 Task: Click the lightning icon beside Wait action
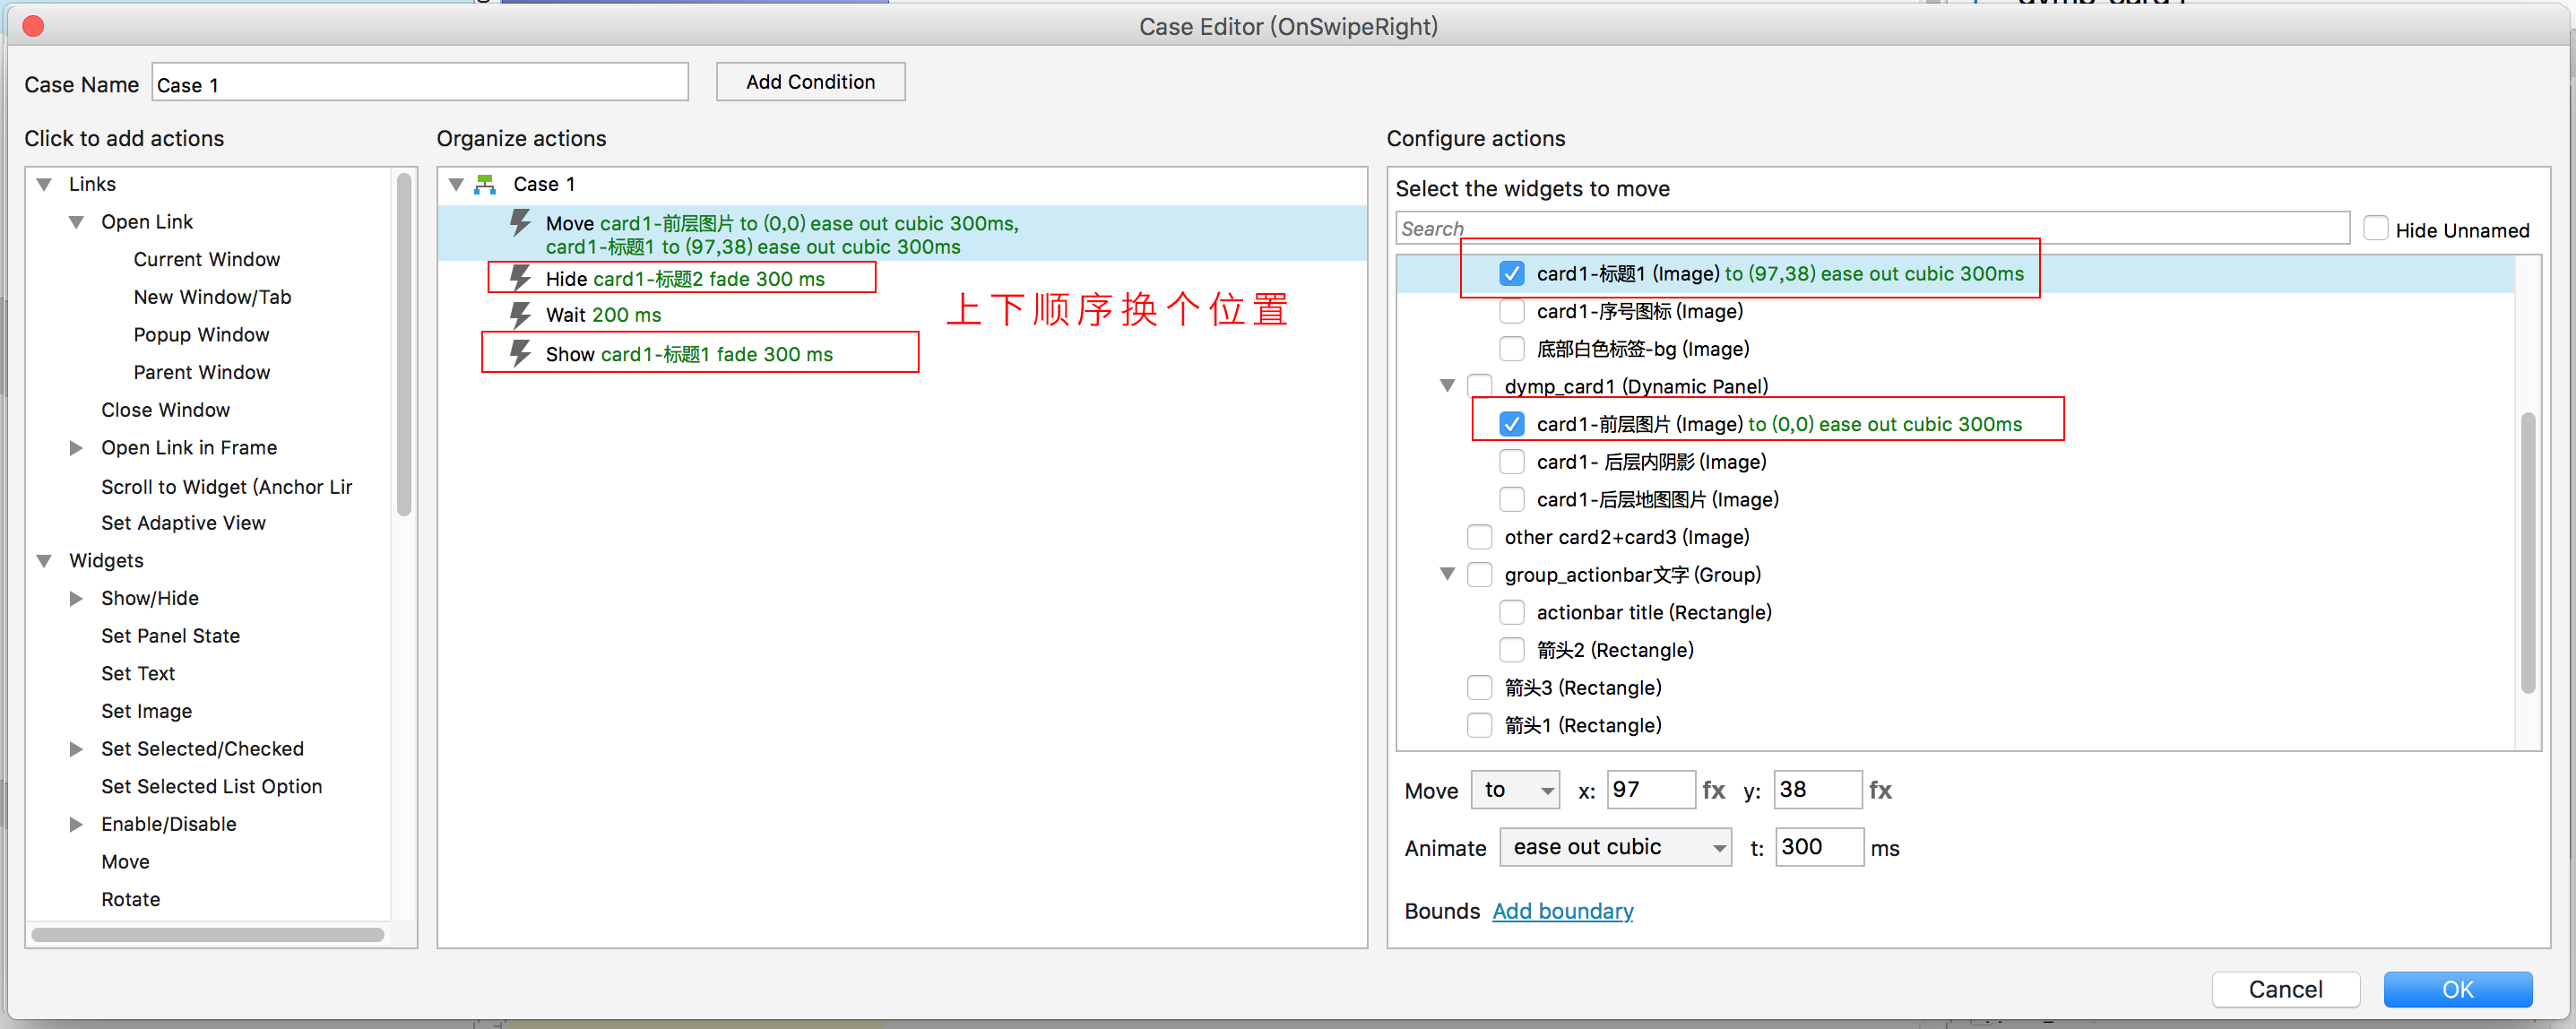point(520,315)
